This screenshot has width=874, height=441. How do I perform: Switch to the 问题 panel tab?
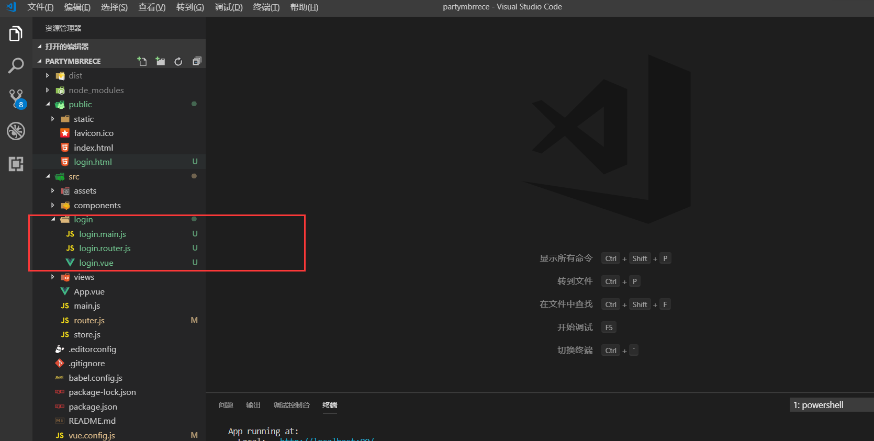pos(226,405)
